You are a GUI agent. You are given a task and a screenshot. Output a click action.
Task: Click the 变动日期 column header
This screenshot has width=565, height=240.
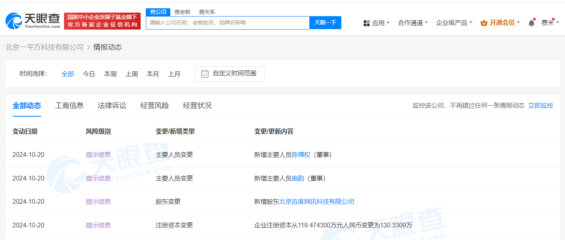click(x=25, y=132)
